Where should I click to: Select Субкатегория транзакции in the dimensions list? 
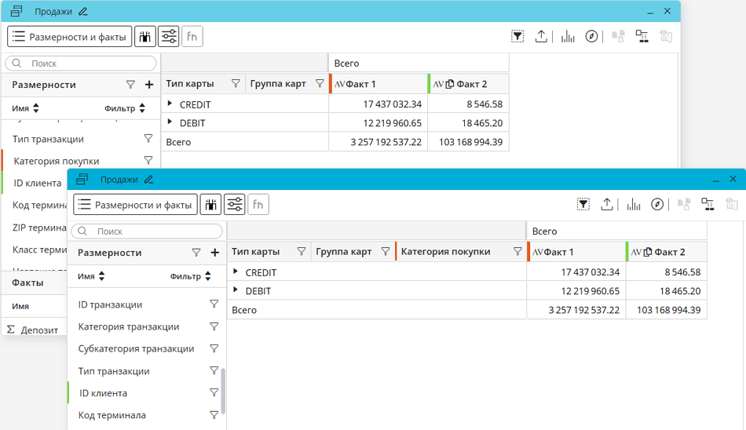click(136, 348)
